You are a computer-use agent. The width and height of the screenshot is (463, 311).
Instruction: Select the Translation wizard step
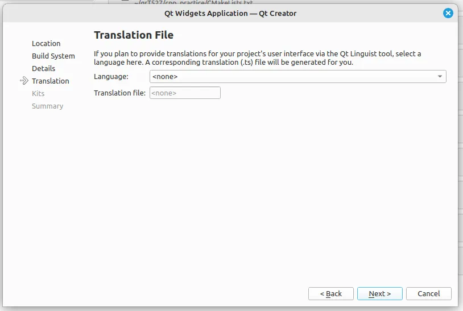click(x=51, y=81)
